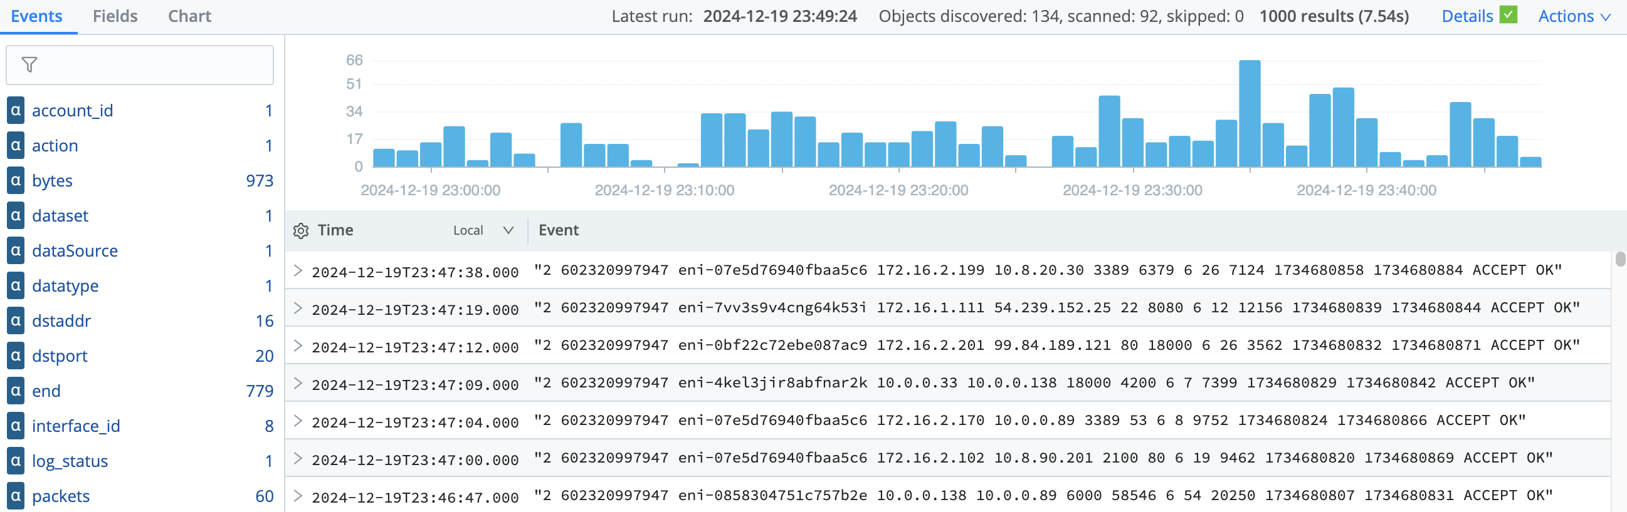The height and width of the screenshot is (512, 1627).
Task: Click the events list vertical scrollbar handle
Action: pos(1620,259)
